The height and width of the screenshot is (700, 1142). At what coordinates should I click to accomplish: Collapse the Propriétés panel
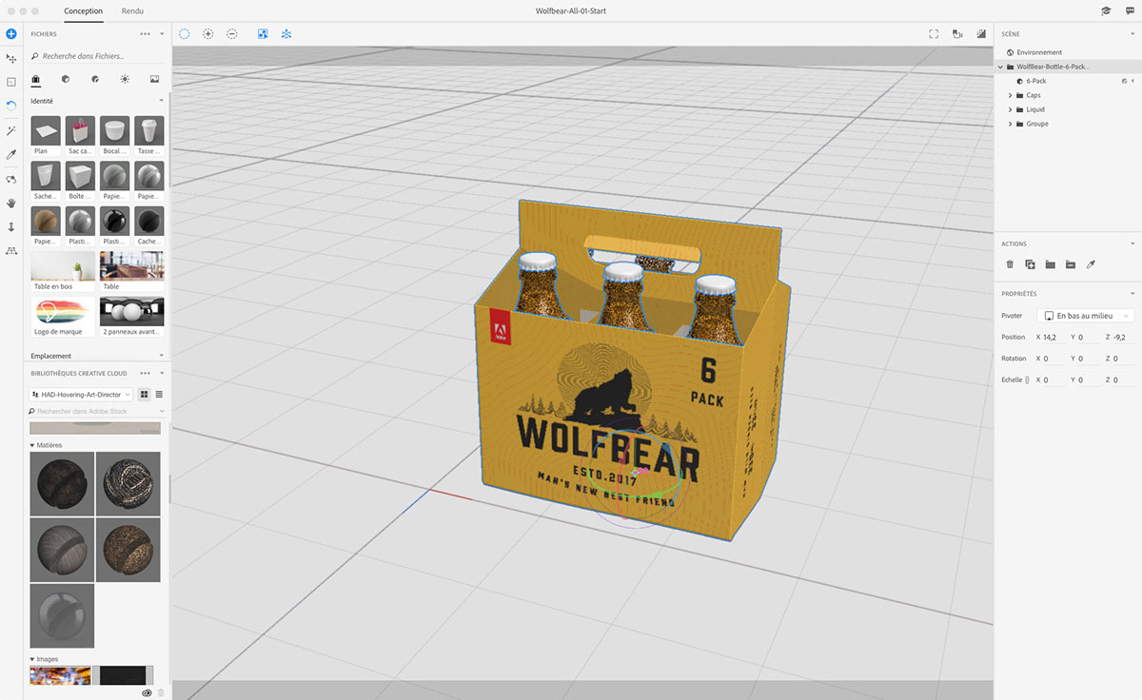[x=1132, y=294]
